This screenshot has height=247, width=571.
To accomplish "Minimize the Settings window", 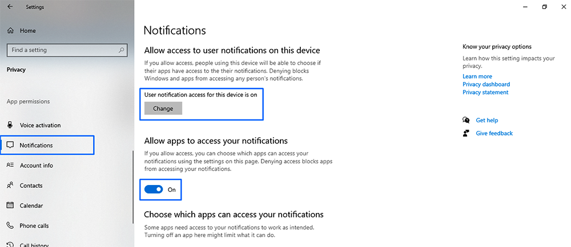I will pos(525,6).
